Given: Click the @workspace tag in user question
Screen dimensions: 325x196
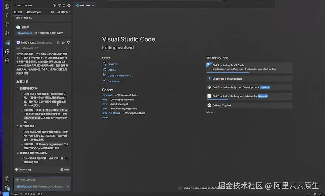Looking at the screenshot, I should pos(25,33).
